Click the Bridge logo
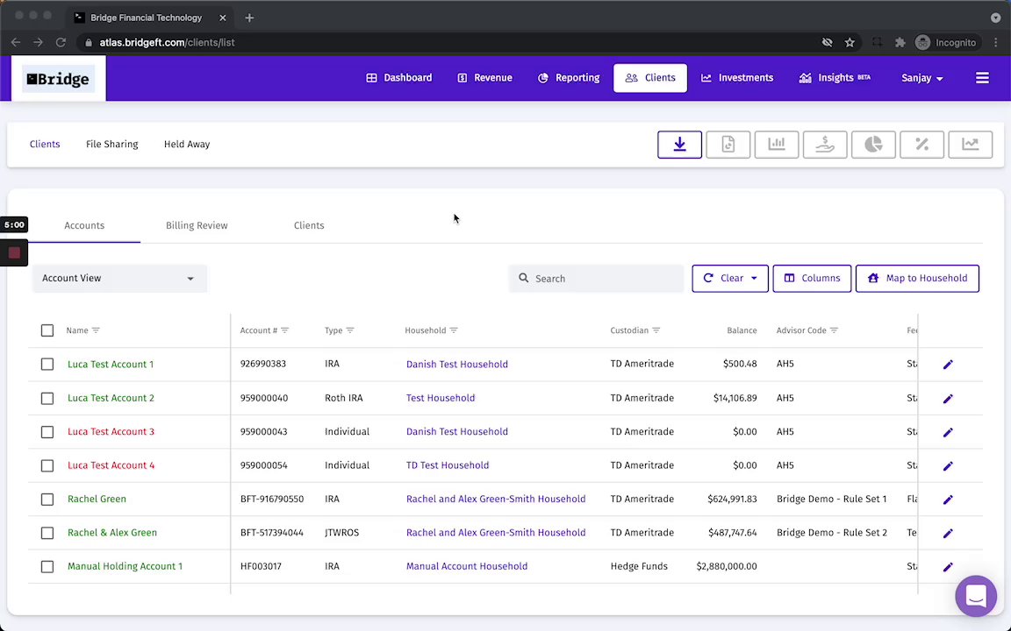 click(x=58, y=79)
